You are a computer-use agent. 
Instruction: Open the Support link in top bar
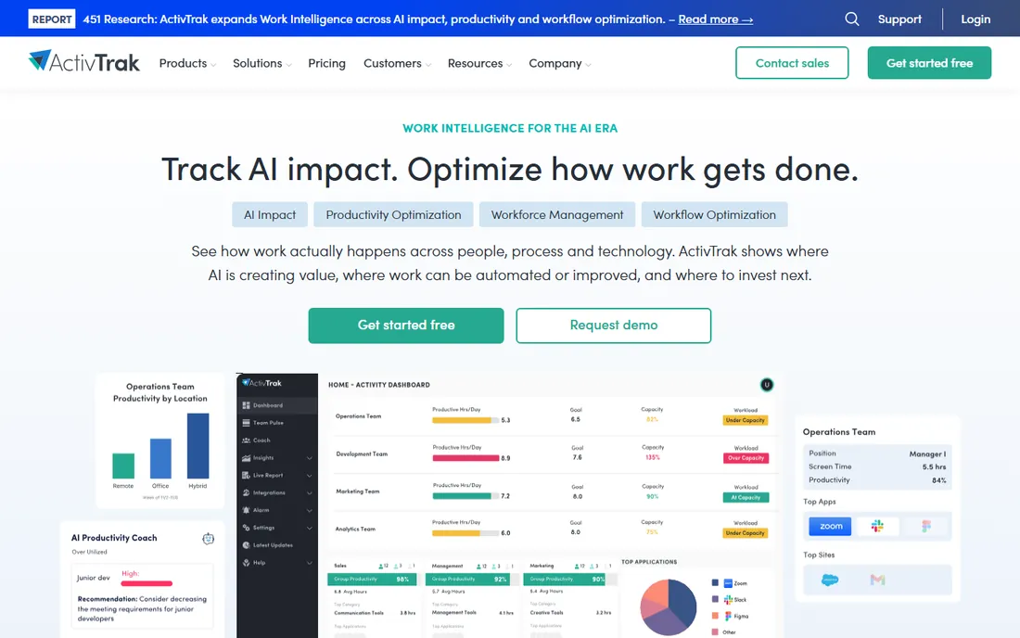tap(899, 19)
